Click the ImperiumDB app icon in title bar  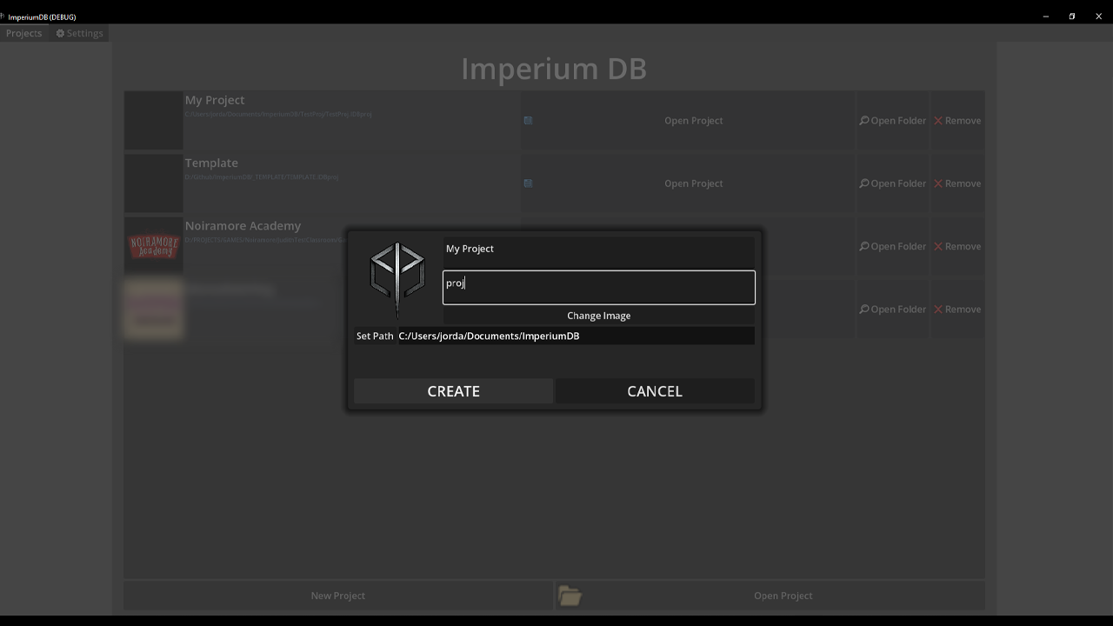pyautogui.click(x=3, y=17)
